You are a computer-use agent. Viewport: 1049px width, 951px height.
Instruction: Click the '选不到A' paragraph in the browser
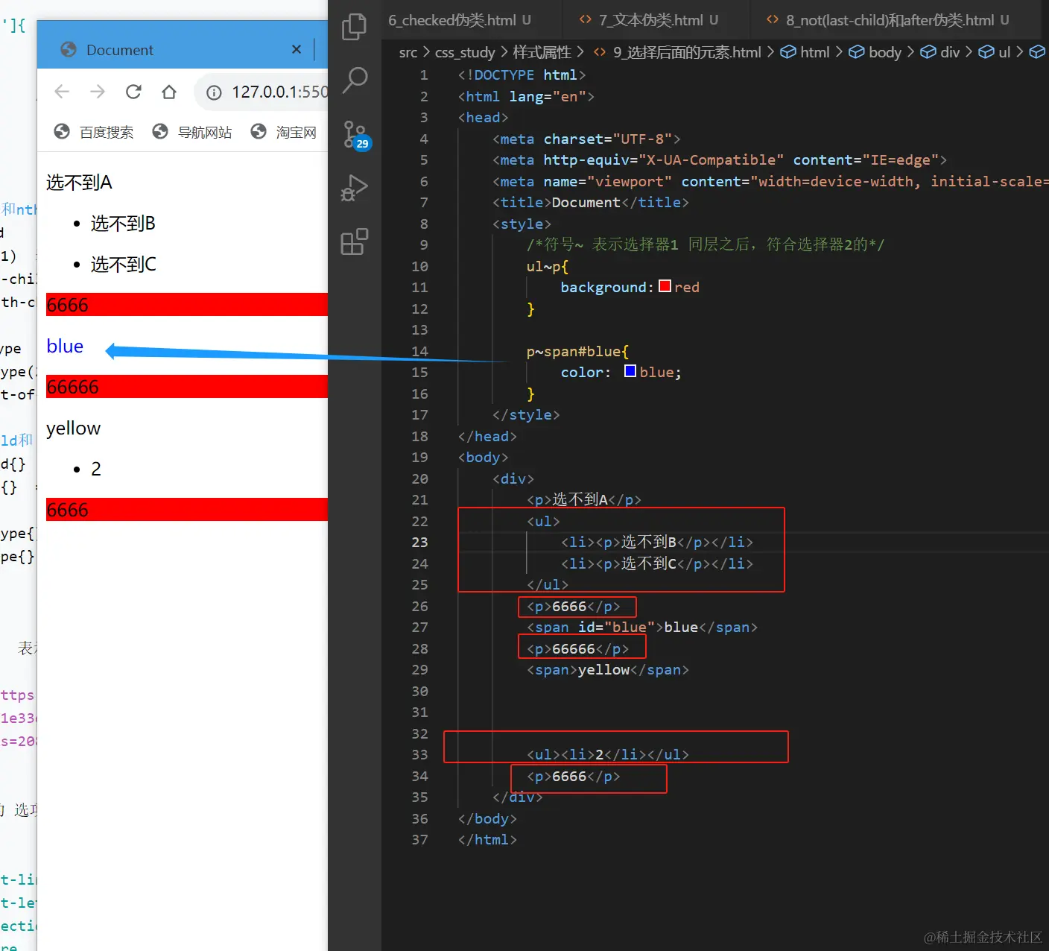[79, 183]
